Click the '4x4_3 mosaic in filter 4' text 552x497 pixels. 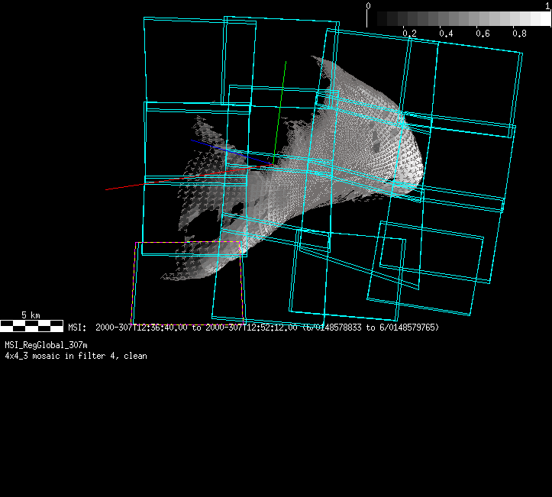click(x=76, y=356)
